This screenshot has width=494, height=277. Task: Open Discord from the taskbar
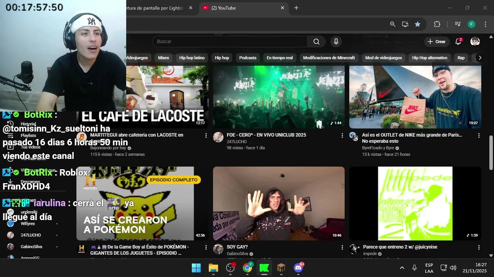298,268
